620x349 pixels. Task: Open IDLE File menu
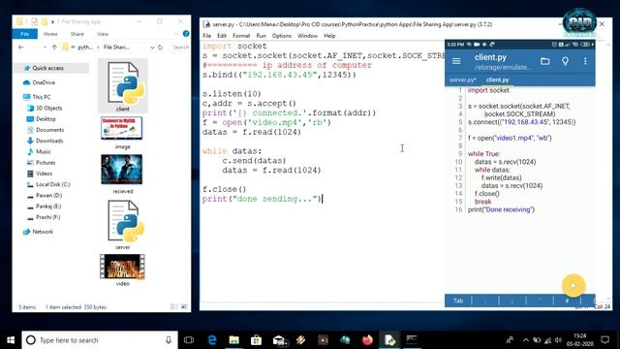206,36
